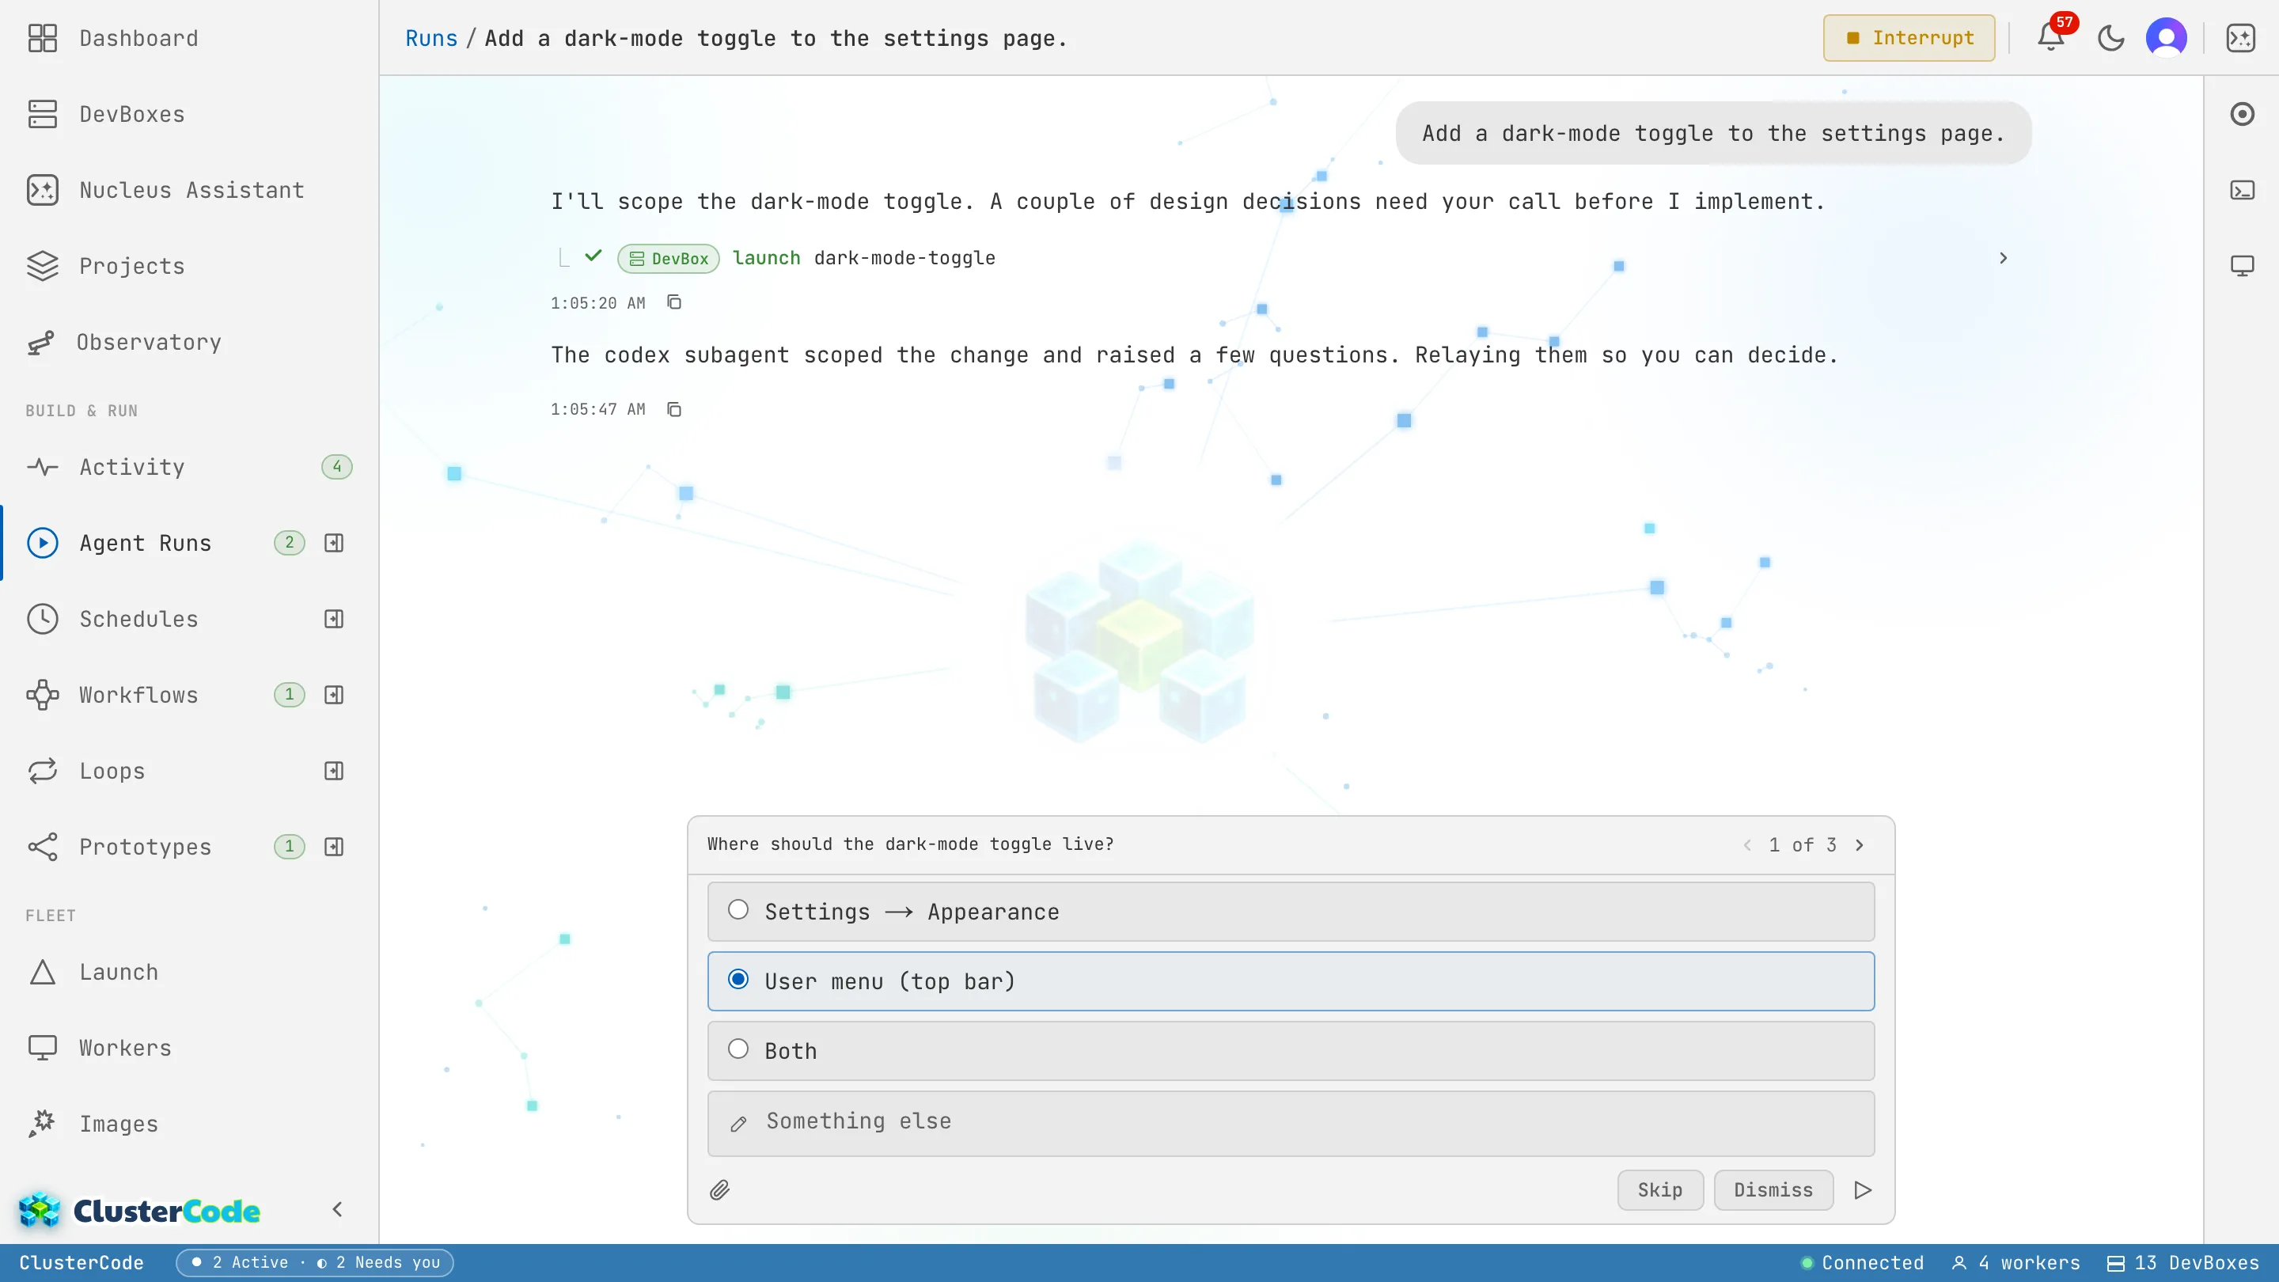Open DevBoxes in the sidebar
The image size is (2279, 1282).
tap(189, 114)
